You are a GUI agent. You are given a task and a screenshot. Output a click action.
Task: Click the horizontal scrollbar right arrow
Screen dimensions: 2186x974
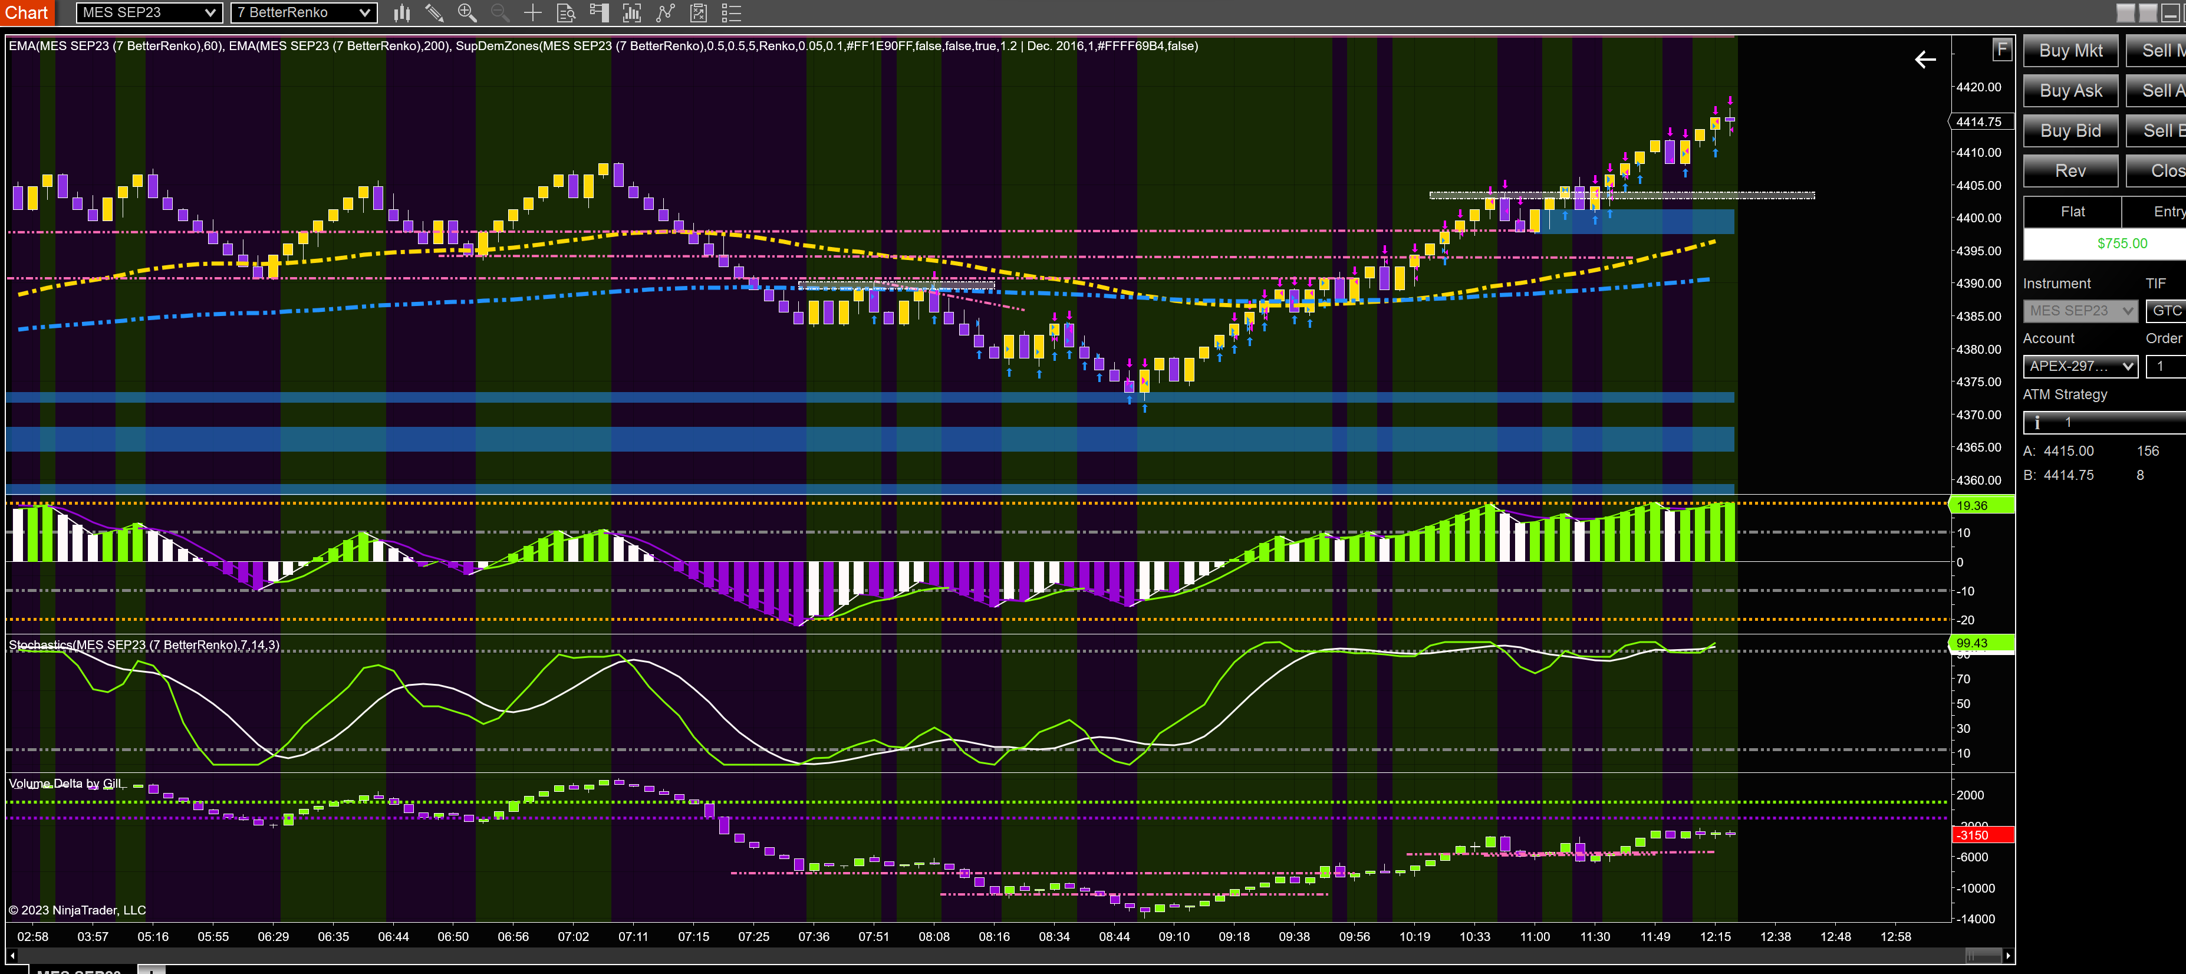(2008, 955)
